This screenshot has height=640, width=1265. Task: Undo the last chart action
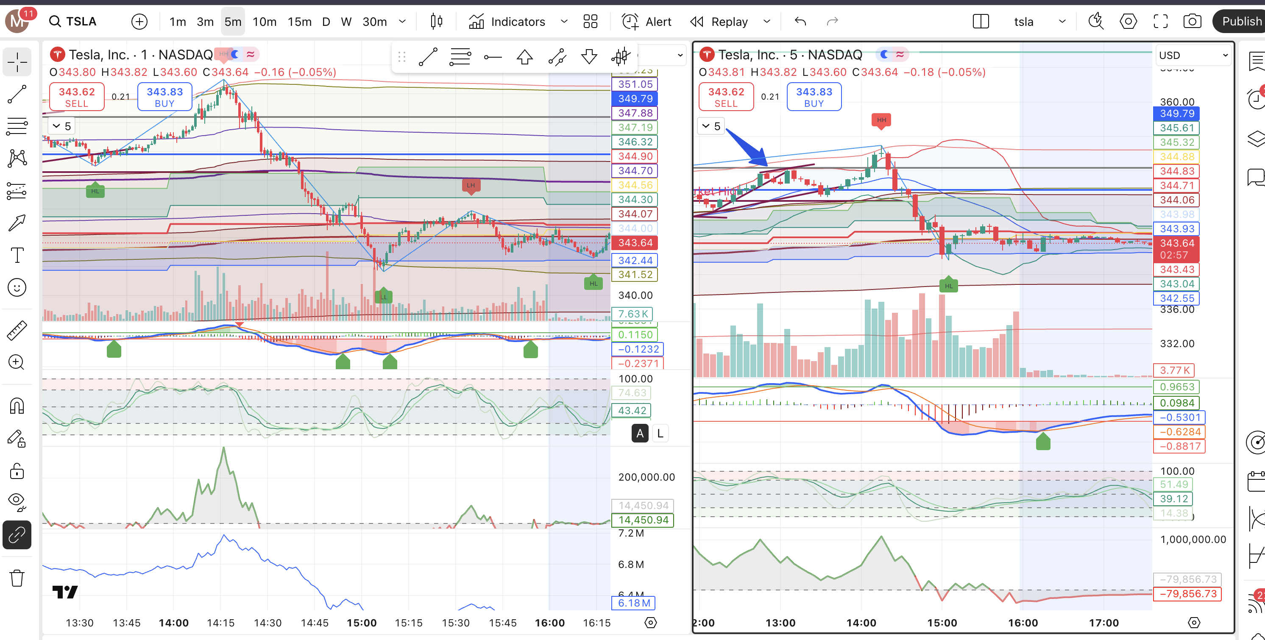coord(800,22)
